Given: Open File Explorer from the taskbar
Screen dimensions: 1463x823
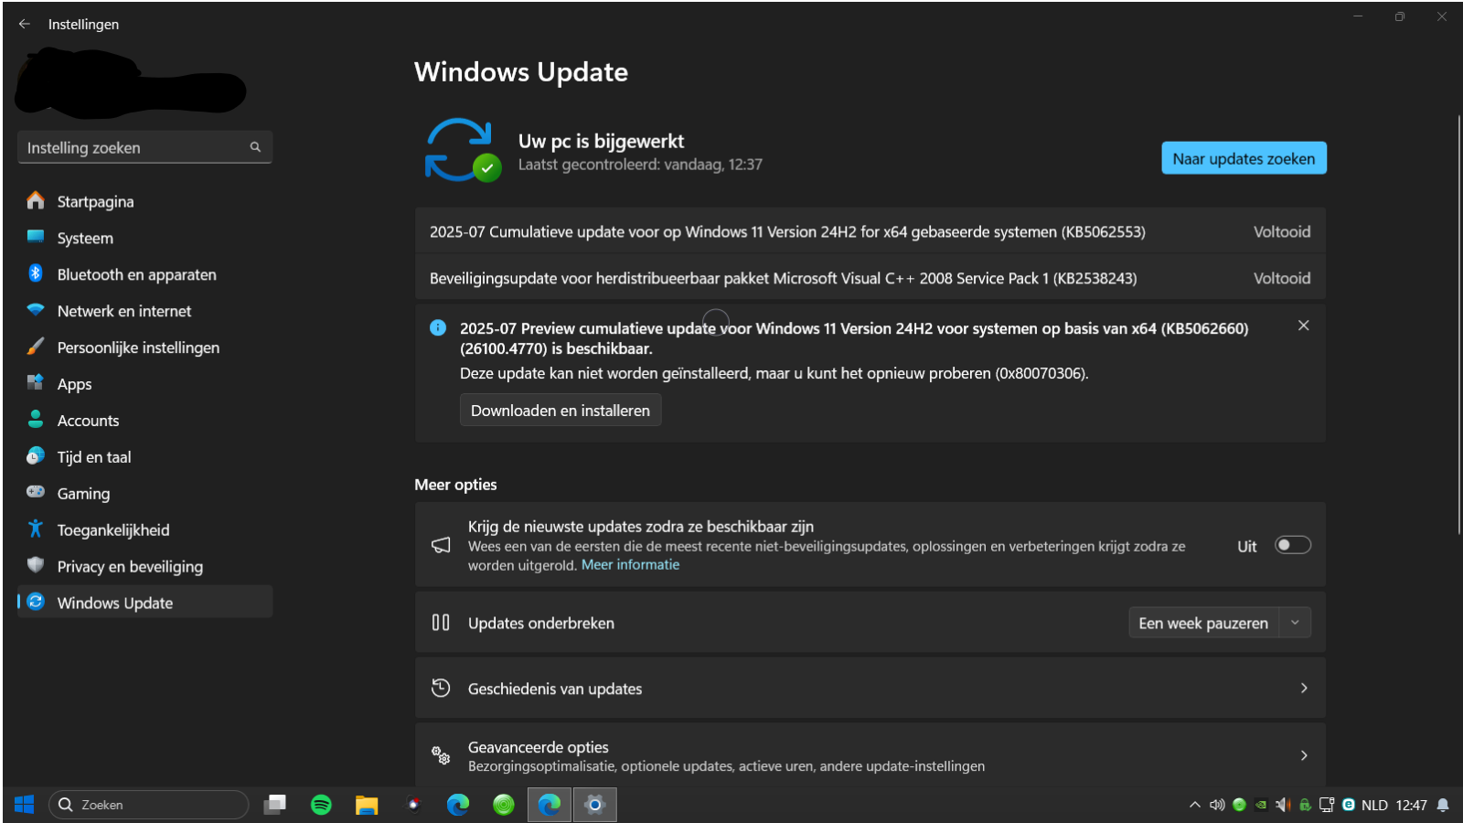Looking at the screenshot, I should click(x=367, y=805).
